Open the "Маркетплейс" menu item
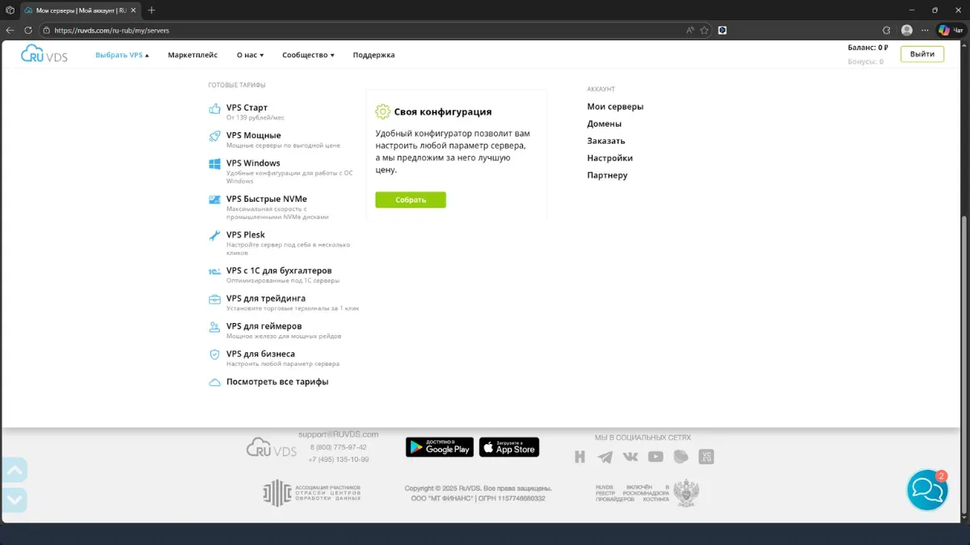This screenshot has height=545, width=970. [192, 55]
